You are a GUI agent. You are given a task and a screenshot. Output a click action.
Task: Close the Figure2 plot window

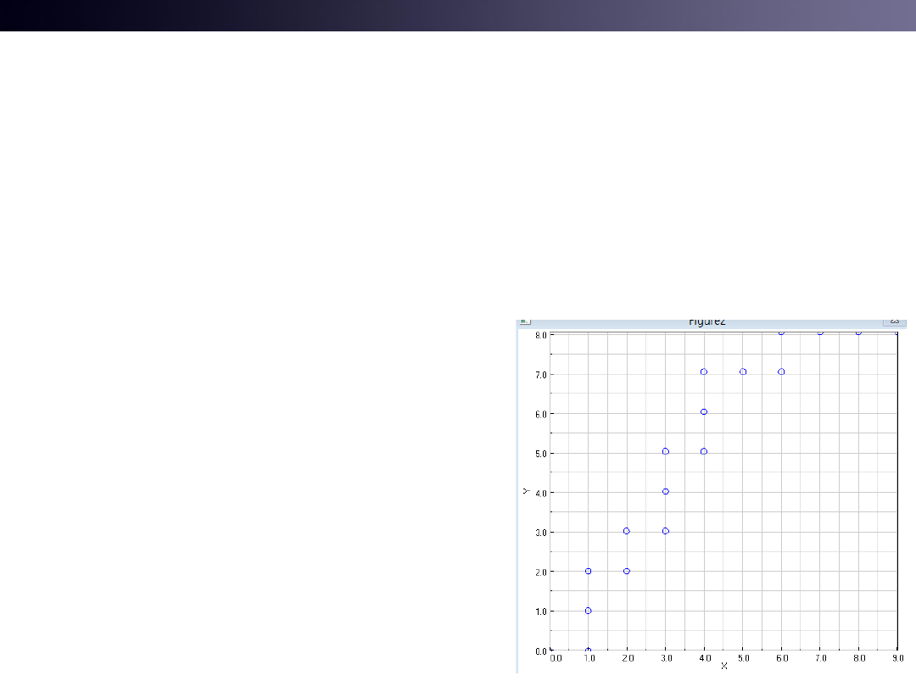(894, 321)
